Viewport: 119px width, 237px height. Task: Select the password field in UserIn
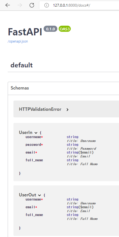(x=34, y=145)
